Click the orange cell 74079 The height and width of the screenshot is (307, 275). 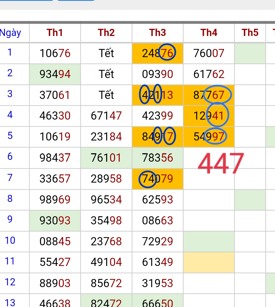(158, 179)
